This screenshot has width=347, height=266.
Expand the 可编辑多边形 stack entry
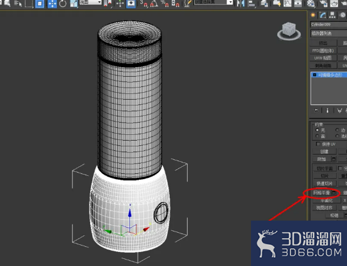(x=314, y=75)
